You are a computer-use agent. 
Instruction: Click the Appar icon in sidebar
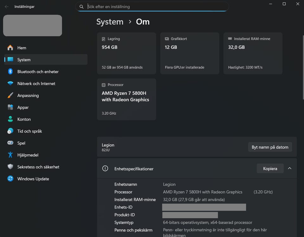(x=10, y=107)
